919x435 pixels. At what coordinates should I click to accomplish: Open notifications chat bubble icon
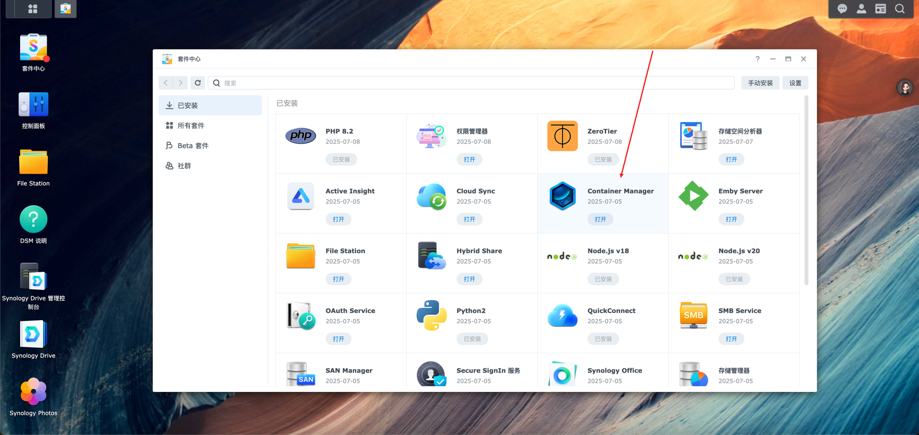tap(842, 9)
